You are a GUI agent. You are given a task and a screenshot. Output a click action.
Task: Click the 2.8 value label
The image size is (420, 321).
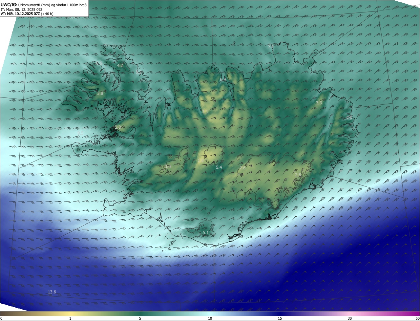(298, 175)
